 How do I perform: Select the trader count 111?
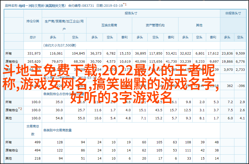tap(188, 150)
